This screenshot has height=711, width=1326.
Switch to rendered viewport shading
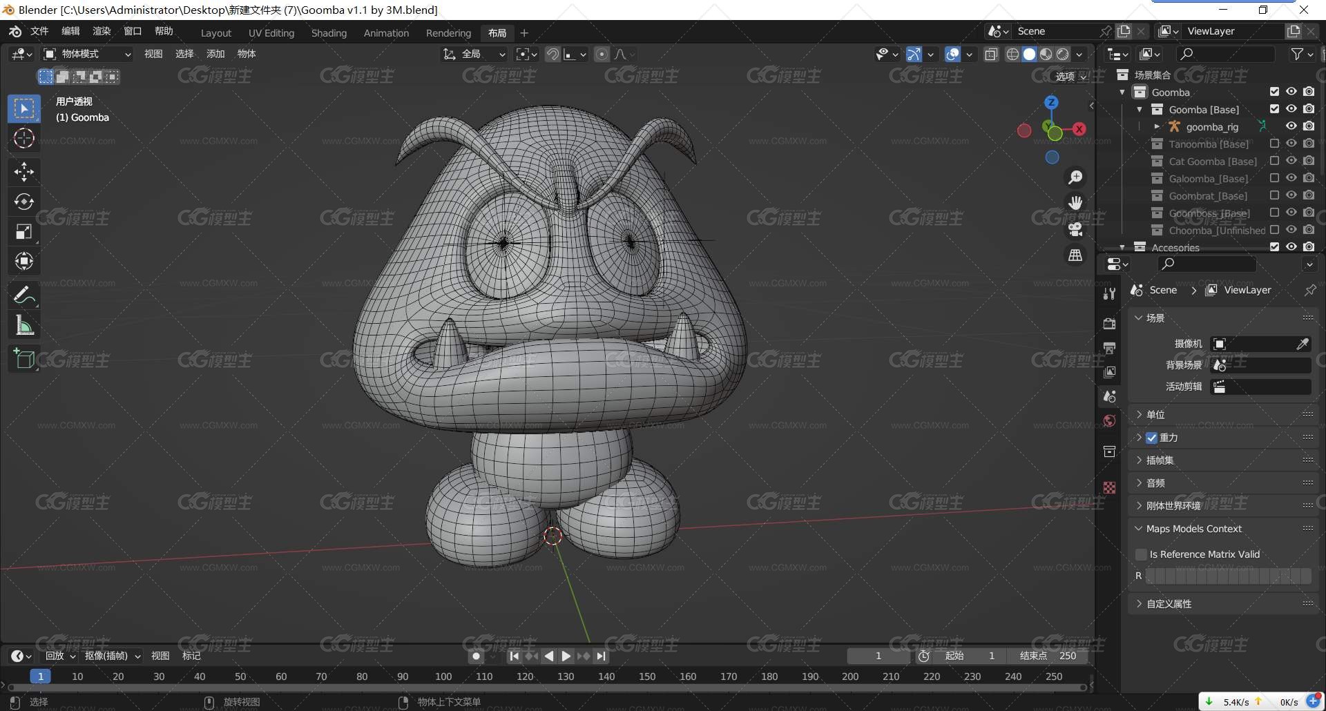pyautogui.click(x=1063, y=54)
